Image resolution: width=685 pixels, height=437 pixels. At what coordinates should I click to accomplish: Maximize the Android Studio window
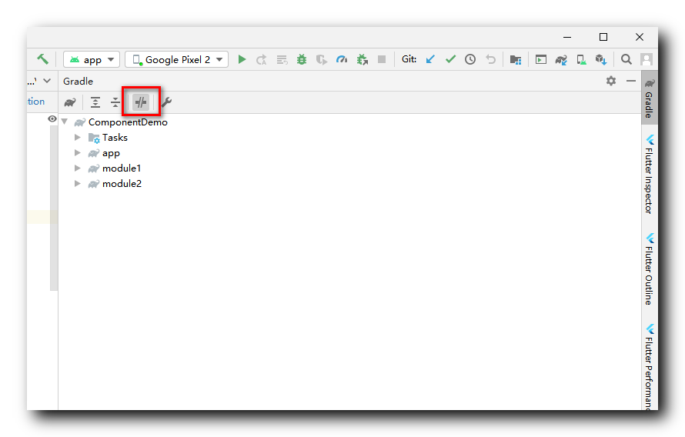point(603,37)
